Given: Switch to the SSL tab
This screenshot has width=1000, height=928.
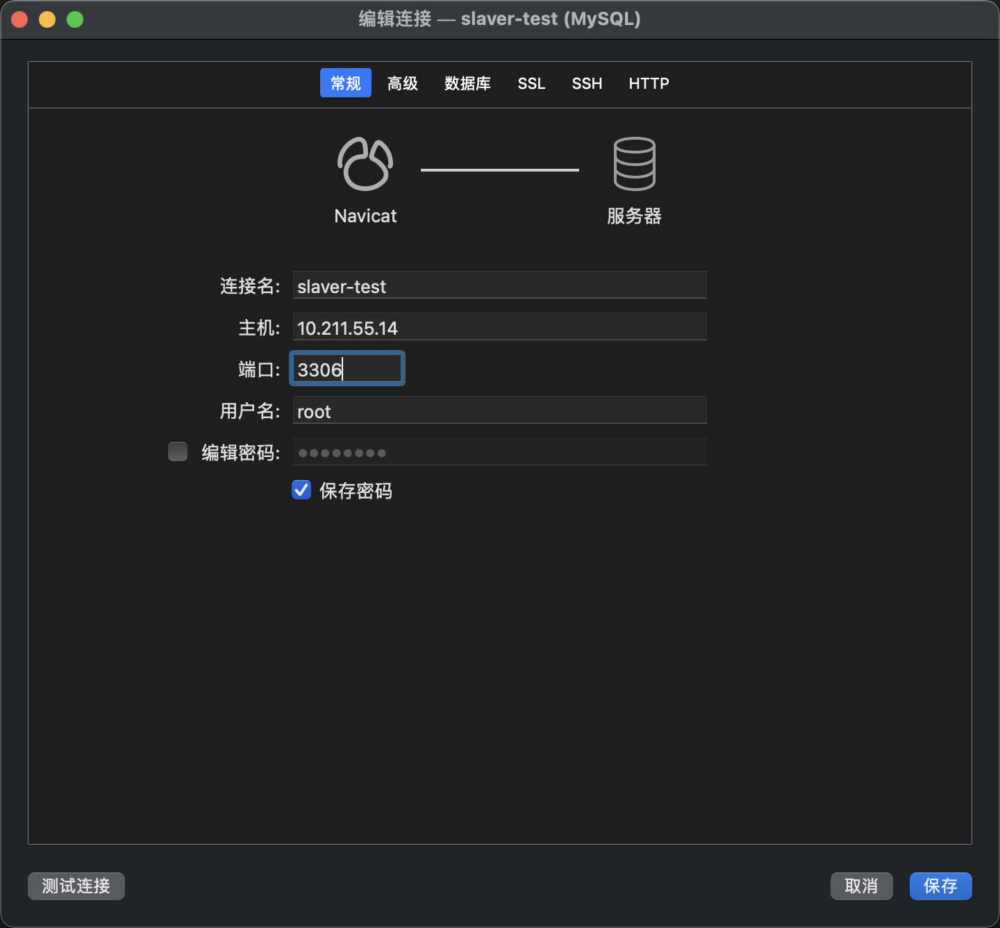Looking at the screenshot, I should (531, 83).
